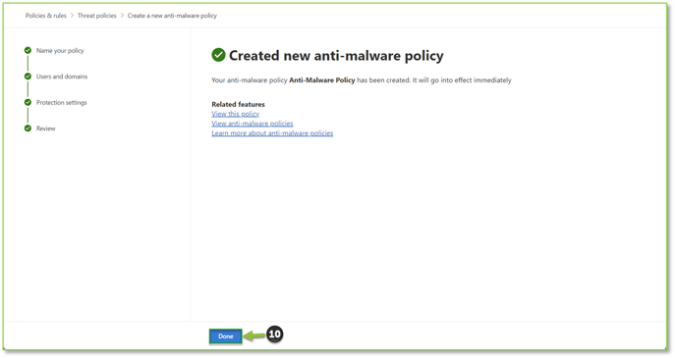Click green checkmark beside Users and domains
Screen dimensions: 675x358
28,77
